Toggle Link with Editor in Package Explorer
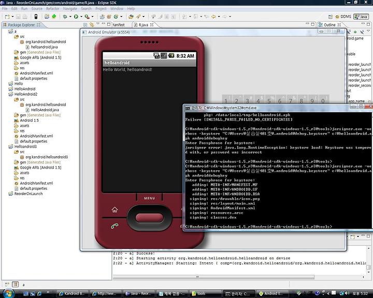Screen dimensions: 373x298 coord(92,25)
